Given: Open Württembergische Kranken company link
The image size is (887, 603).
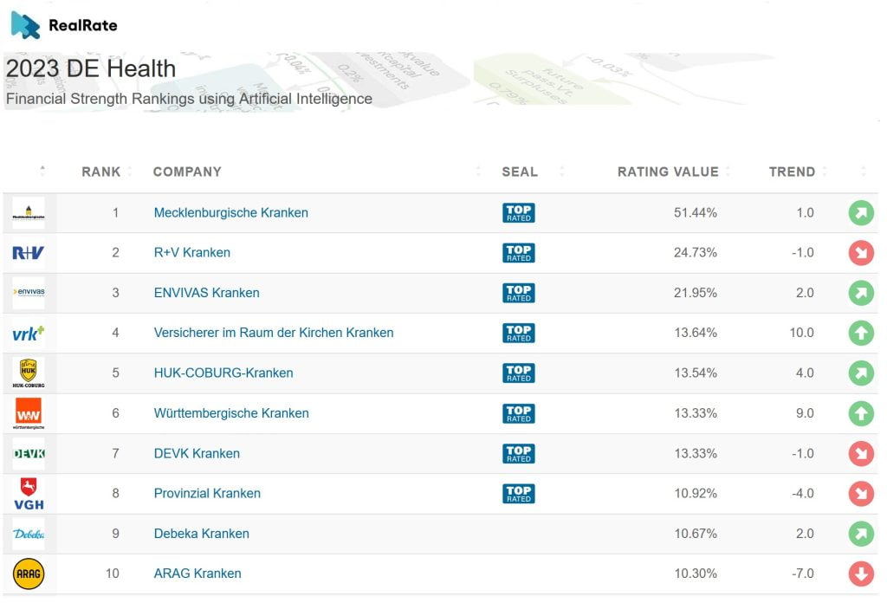Looking at the screenshot, I should pos(231,413).
